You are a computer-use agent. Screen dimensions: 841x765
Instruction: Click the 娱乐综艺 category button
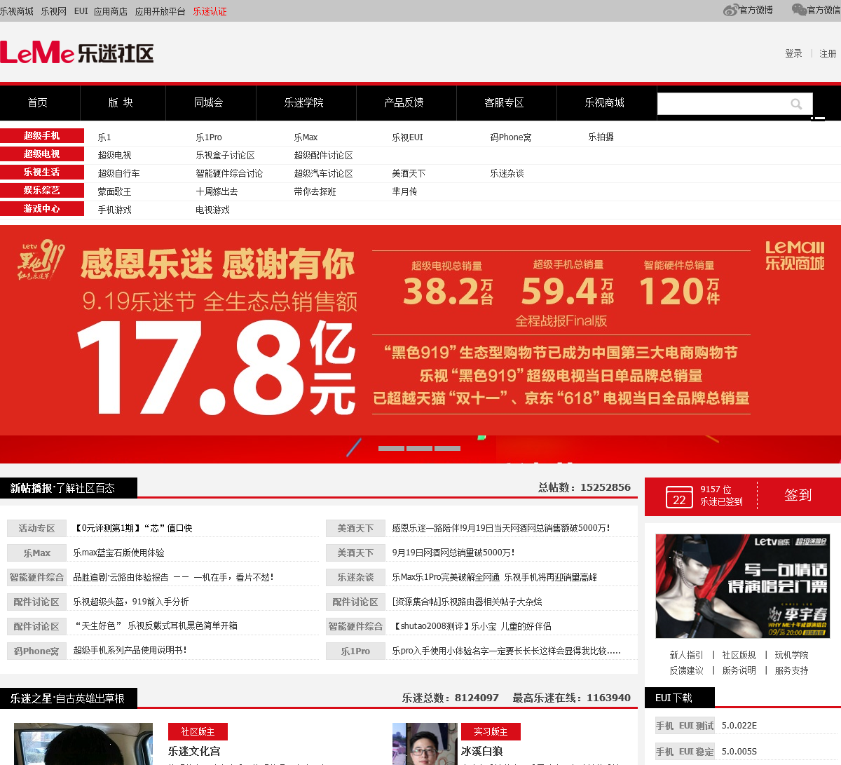point(42,191)
